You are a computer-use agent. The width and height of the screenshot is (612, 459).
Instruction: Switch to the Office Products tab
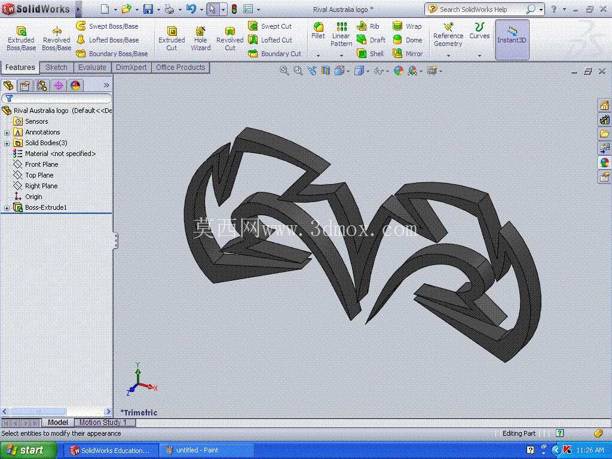tap(180, 67)
